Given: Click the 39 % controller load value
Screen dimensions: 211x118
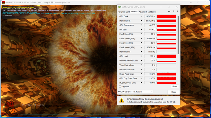Looking at the screenshot, I should (x=150, y=61).
